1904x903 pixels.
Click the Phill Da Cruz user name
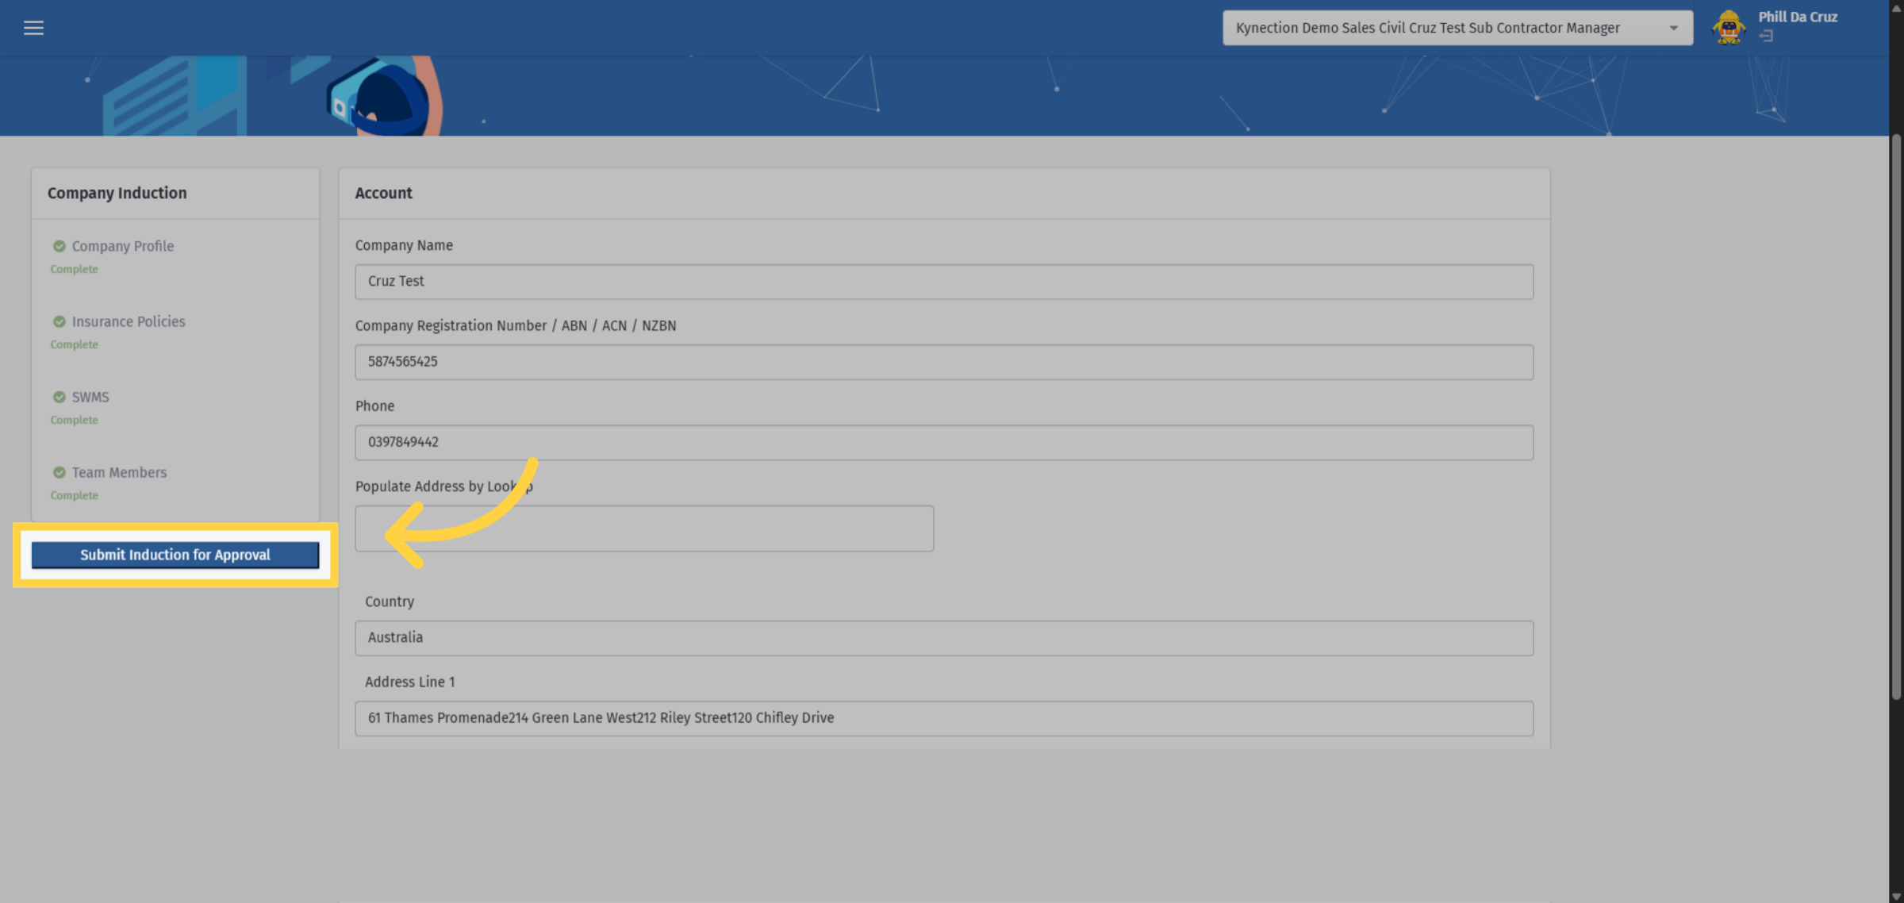pyautogui.click(x=1797, y=17)
